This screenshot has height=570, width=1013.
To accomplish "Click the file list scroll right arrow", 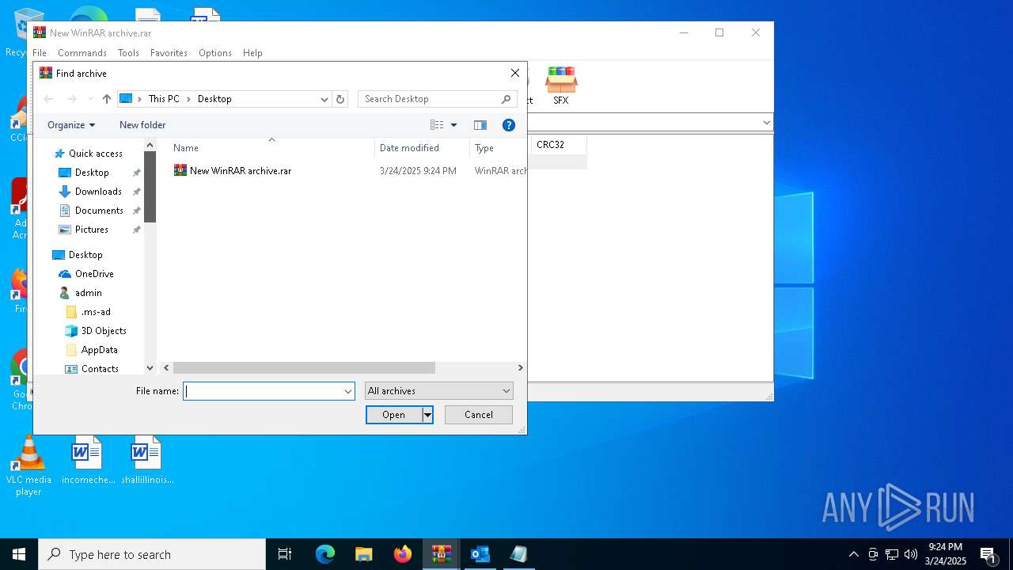I will click(x=520, y=368).
